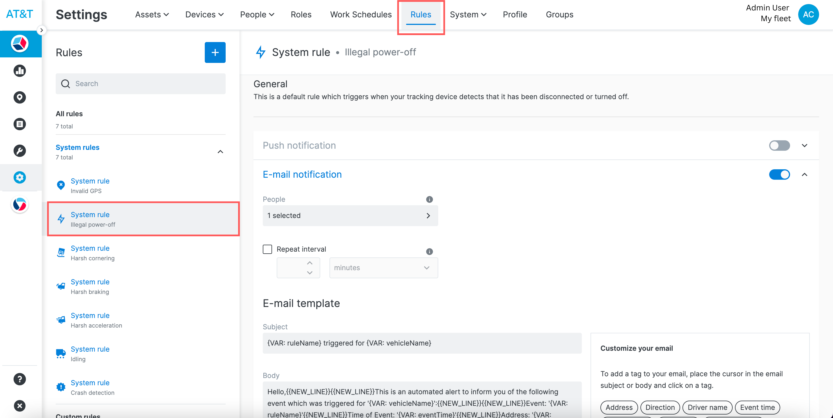
Task: Click the Crash detection badge icon
Action: tap(61, 387)
